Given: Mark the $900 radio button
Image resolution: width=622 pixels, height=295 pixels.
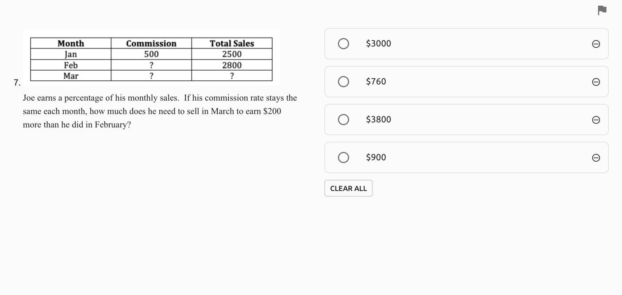Looking at the screenshot, I should [343, 158].
